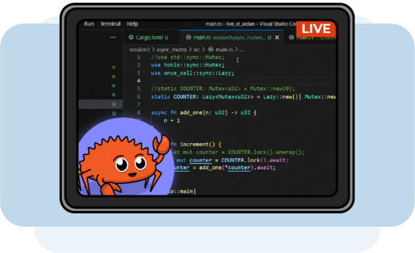The height and width of the screenshot is (253, 415).
Task: Open the Terminal menu
Action: (x=110, y=24)
